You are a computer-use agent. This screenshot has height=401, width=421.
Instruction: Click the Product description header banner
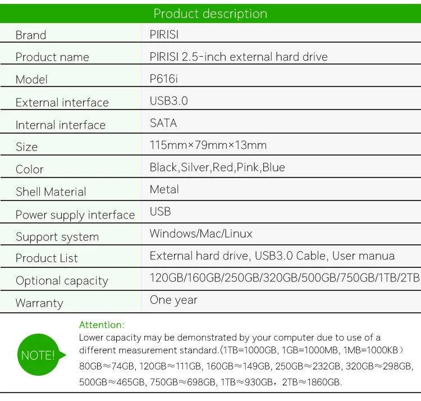click(210, 13)
